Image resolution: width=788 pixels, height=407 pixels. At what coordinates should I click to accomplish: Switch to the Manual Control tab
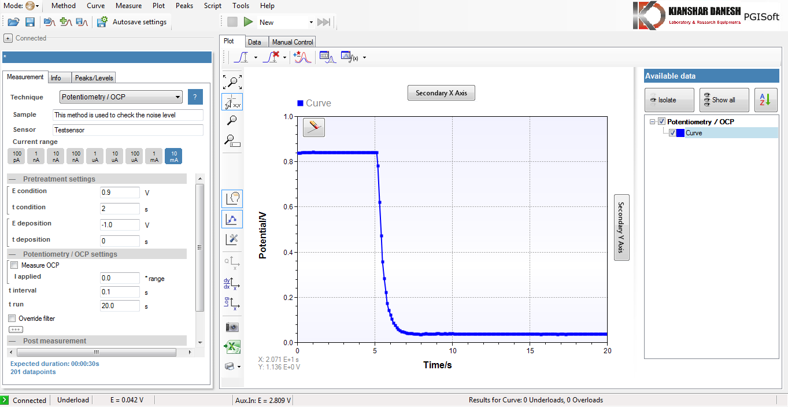pyautogui.click(x=293, y=42)
